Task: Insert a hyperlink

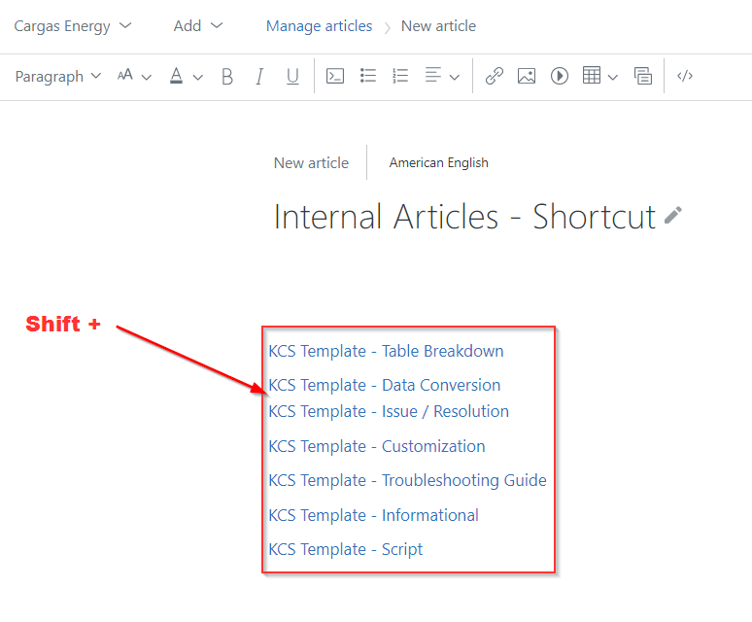Action: [x=494, y=76]
